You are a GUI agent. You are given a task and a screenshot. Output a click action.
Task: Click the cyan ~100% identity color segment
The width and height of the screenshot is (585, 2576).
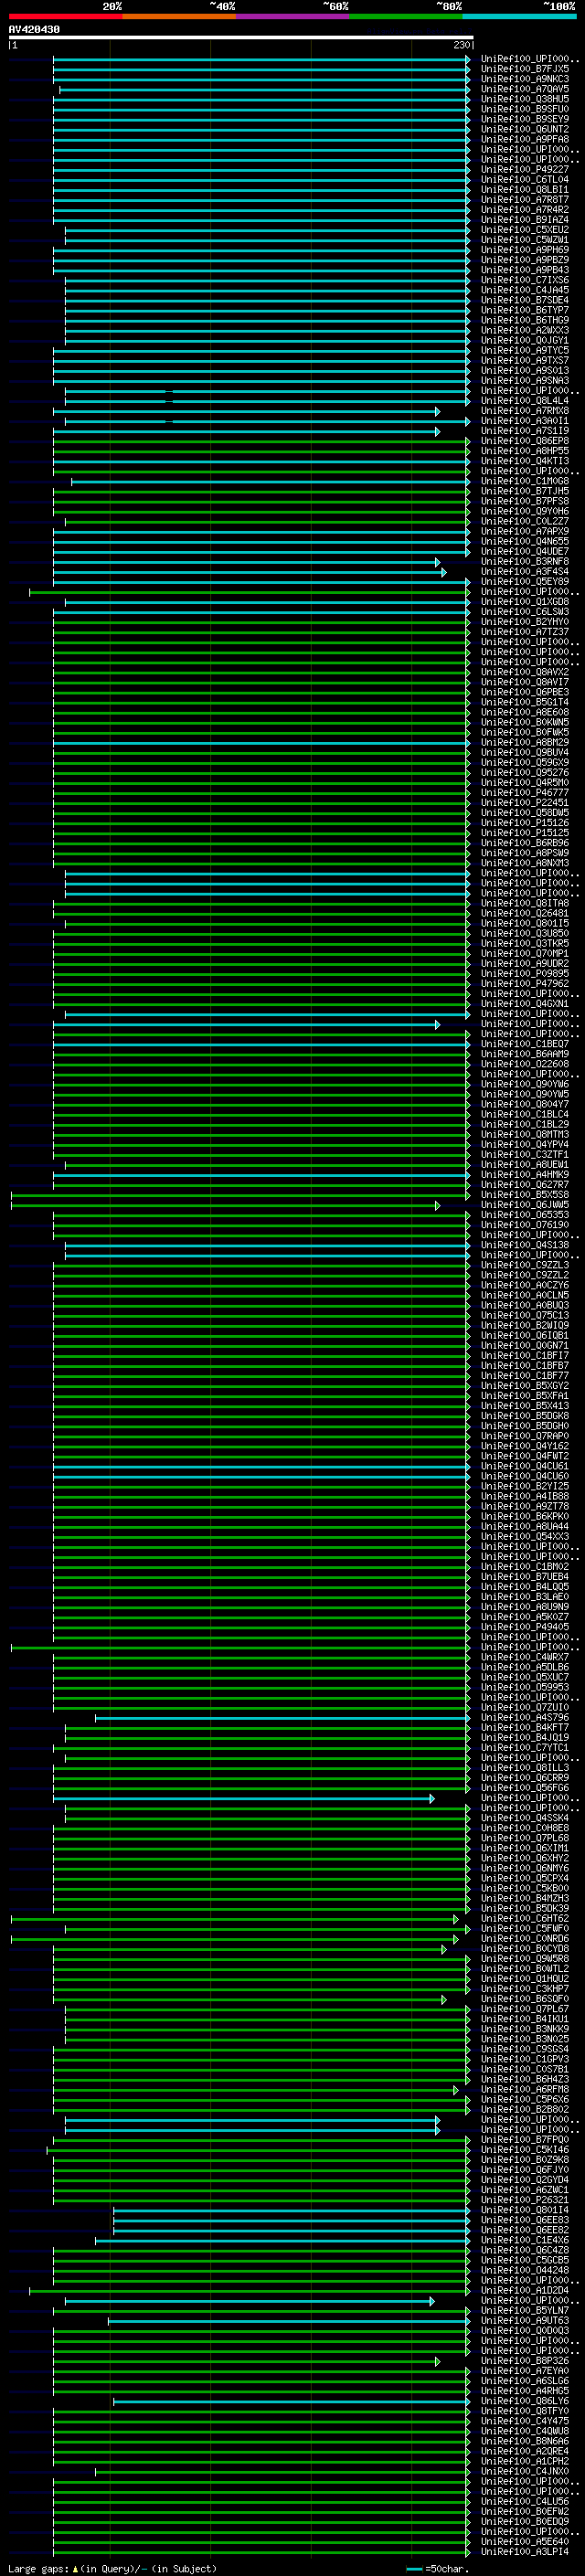coord(519,16)
